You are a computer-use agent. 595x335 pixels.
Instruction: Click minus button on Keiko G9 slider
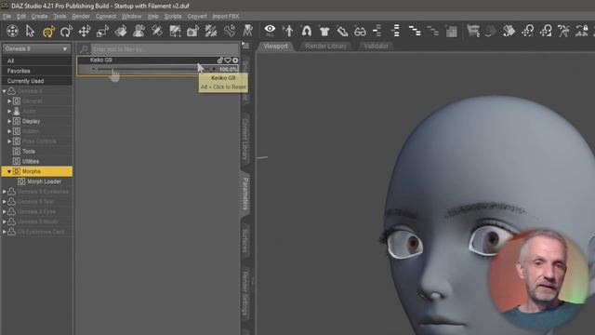93,69
